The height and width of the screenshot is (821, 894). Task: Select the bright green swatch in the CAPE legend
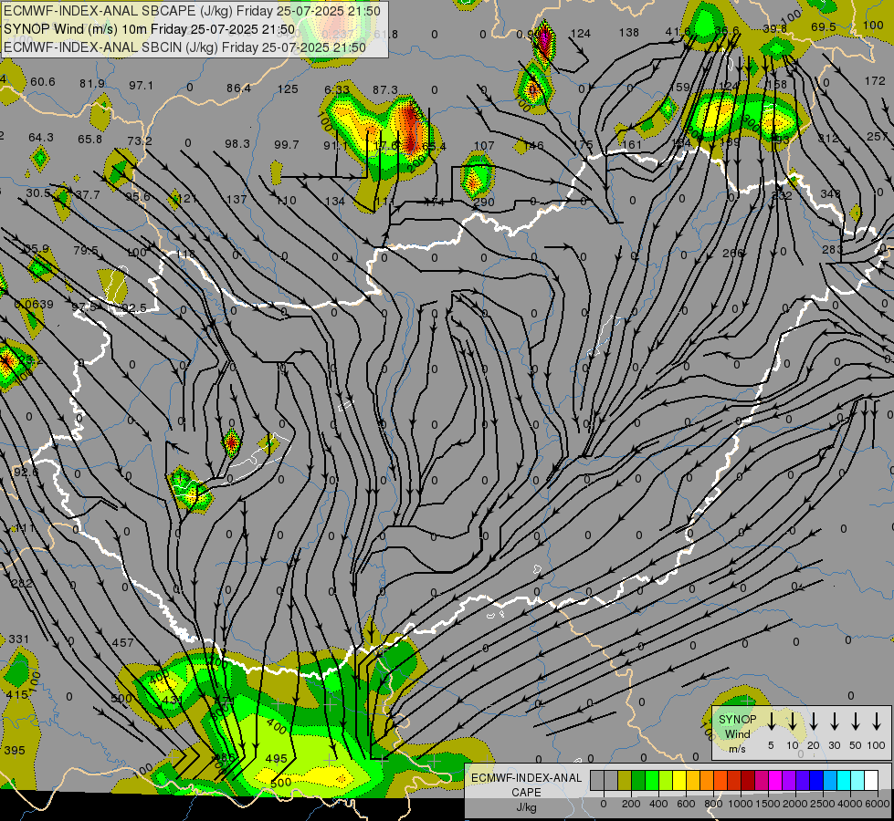point(652,781)
